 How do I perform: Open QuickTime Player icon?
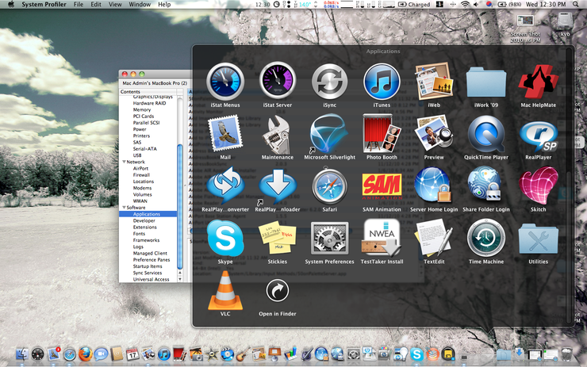(x=485, y=133)
